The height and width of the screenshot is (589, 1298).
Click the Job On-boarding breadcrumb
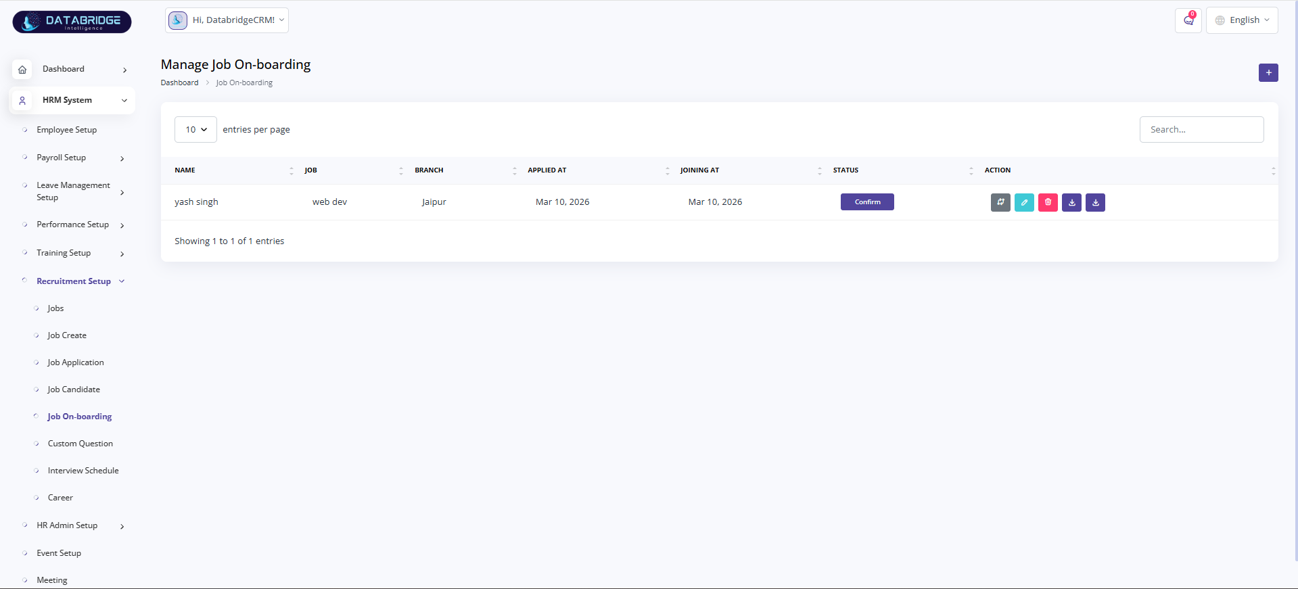[244, 83]
